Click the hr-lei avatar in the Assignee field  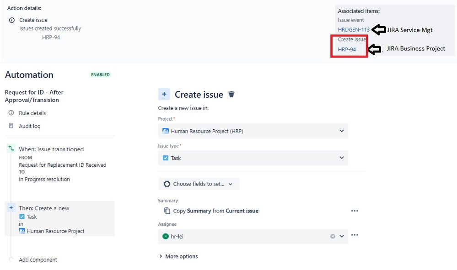coord(166,236)
